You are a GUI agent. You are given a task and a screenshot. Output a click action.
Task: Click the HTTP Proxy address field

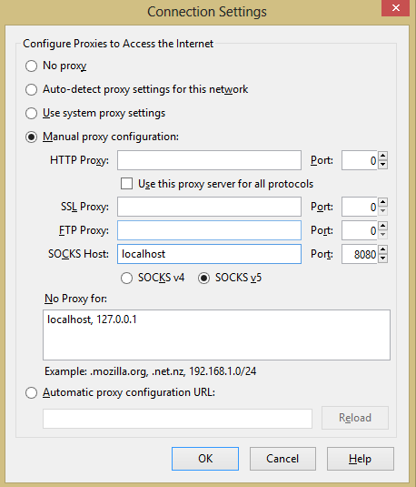click(x=209, y=160)
